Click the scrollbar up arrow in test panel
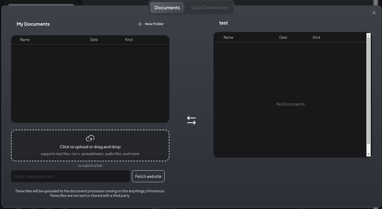This screenshot has width=382, height=209. pos(368,35)
